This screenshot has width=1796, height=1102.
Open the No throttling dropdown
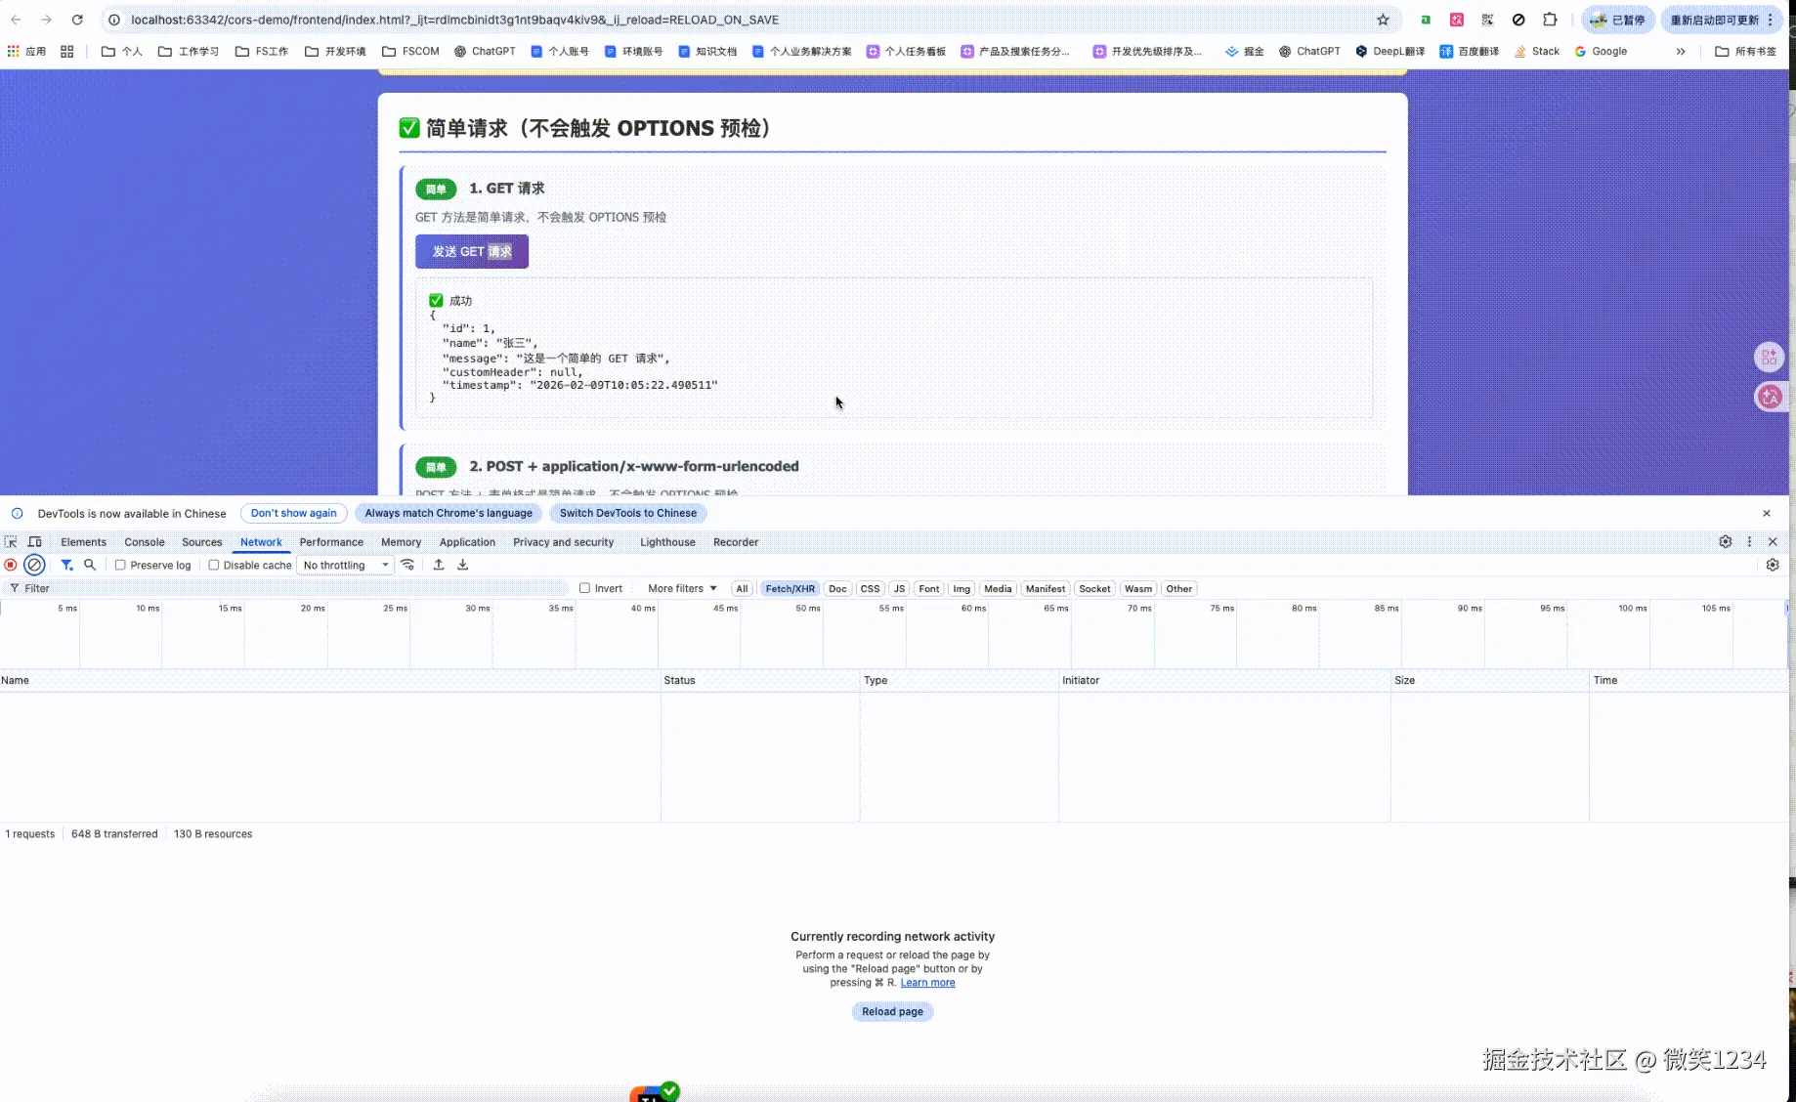pyautogui.click(x=344, y=565)
